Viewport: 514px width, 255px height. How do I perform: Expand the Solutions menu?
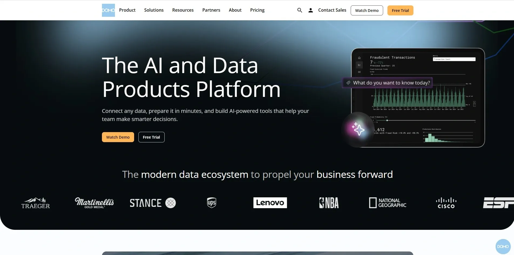(154, 10)
